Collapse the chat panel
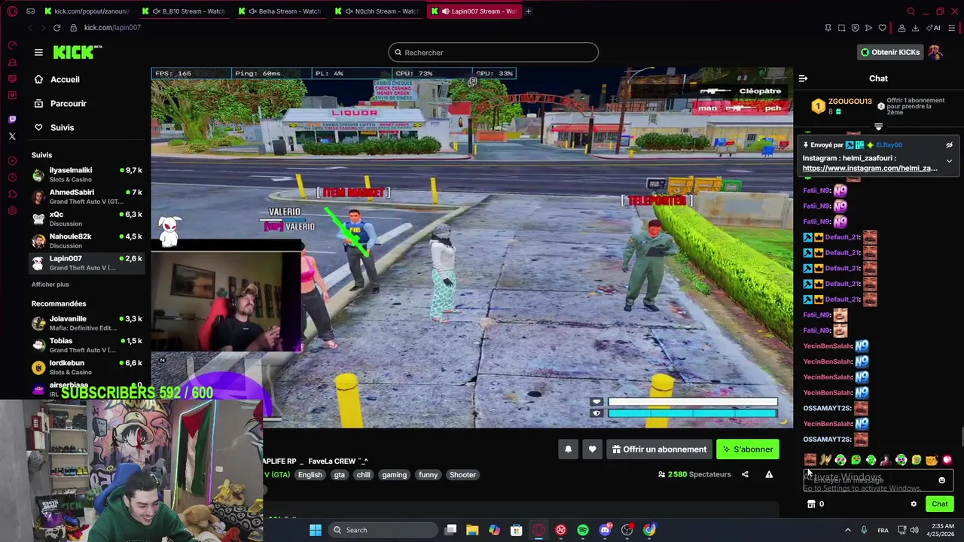 pos(803,78)
